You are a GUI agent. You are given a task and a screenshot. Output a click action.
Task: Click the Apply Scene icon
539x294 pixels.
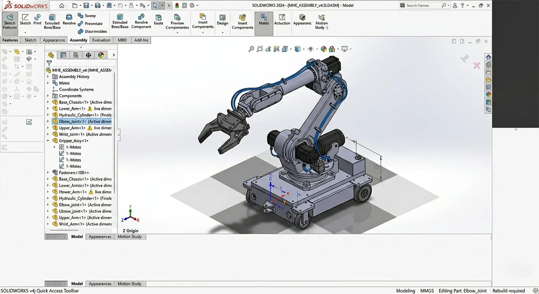coord(332,49)
